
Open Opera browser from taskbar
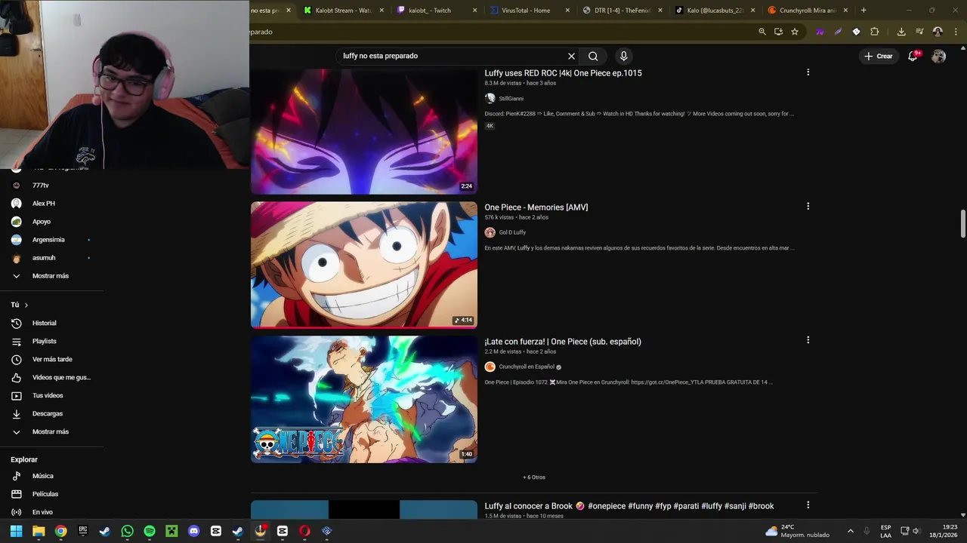[x=304, y=531]
